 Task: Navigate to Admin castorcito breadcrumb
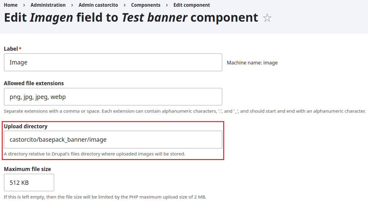coord(98,5)
